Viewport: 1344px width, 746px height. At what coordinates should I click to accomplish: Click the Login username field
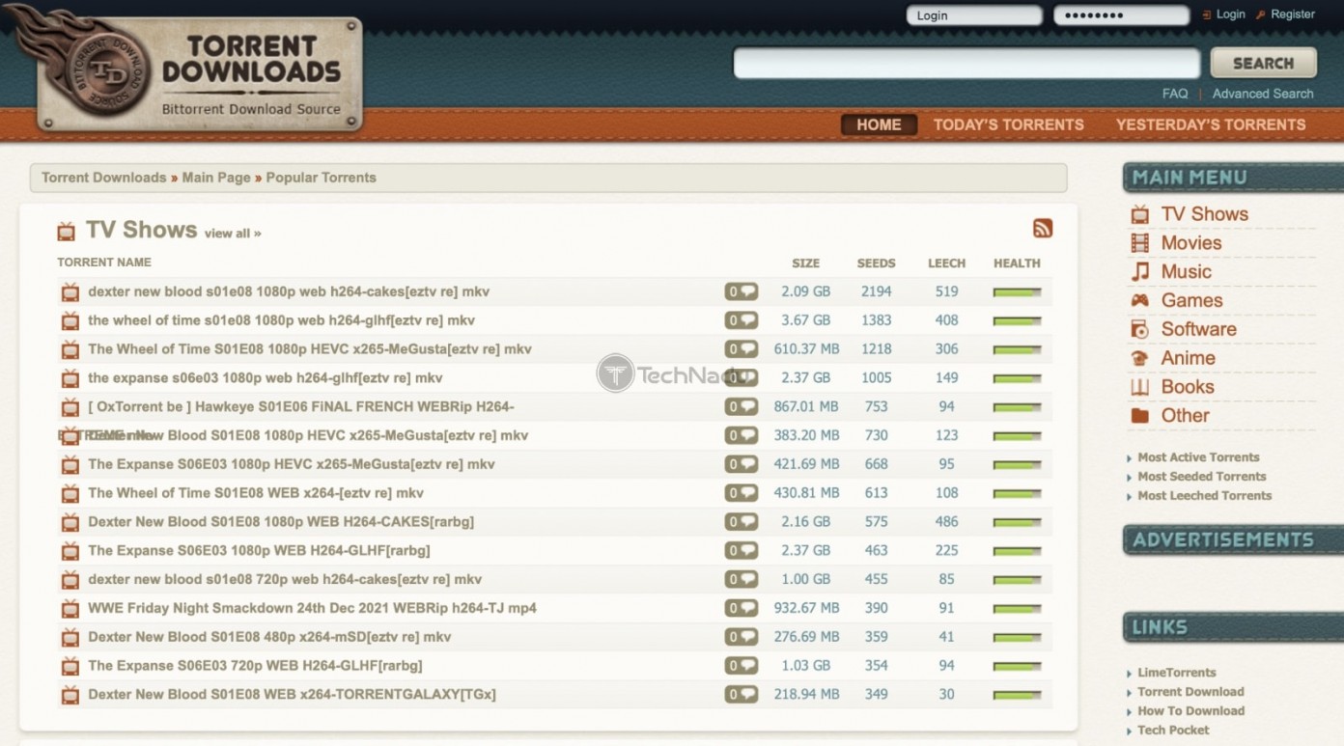pyautogui.click(x=974, y=15)
